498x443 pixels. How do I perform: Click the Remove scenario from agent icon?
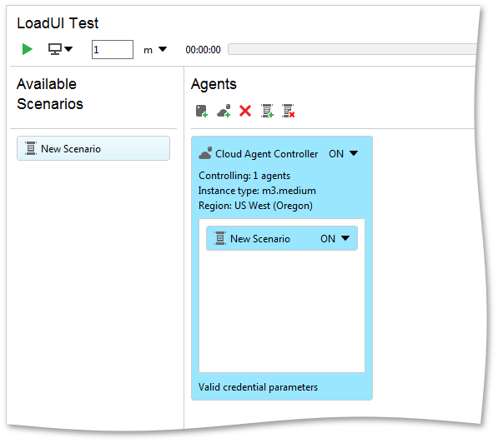point(289,111)
